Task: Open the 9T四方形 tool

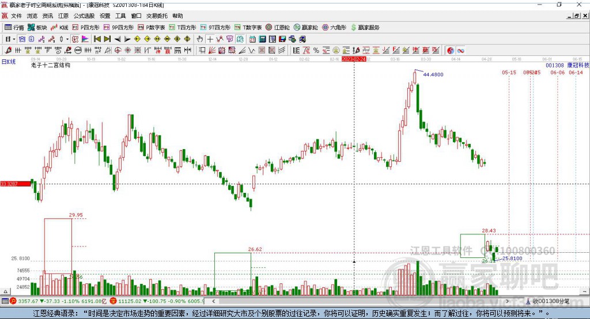Action: tap(215, 28)
